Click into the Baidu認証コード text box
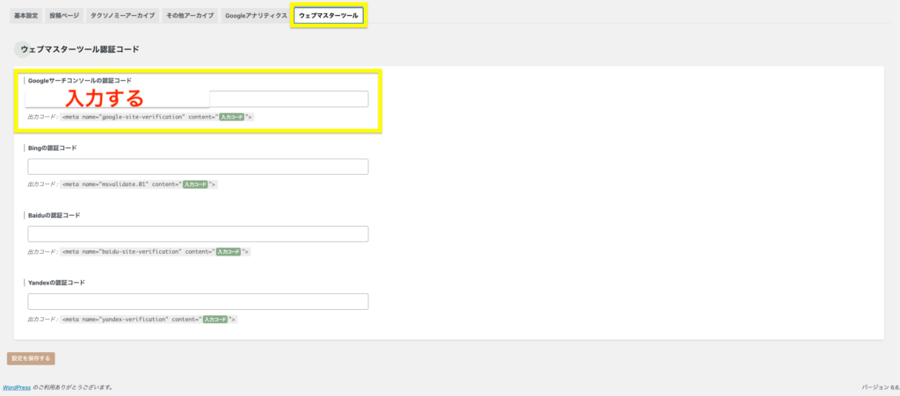Image resolution: width=900 pixels, height=396 pixels. [198, 234]
